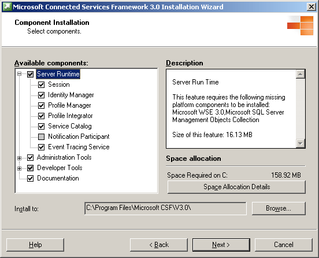Select the Service Catalog tree item
The width and height of the screenshot is (319, 258).
(70, 126)
